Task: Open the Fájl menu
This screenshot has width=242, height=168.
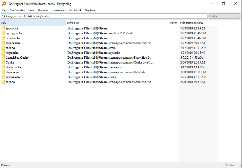Action: click(4, 10)
